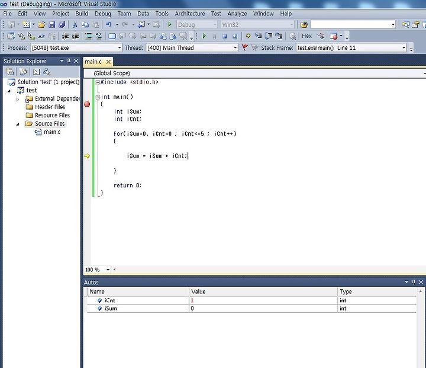The width and height of the screenshot is (426, 368).
Task: Open the Analyze menu
Action: click(x=237, y=14)
